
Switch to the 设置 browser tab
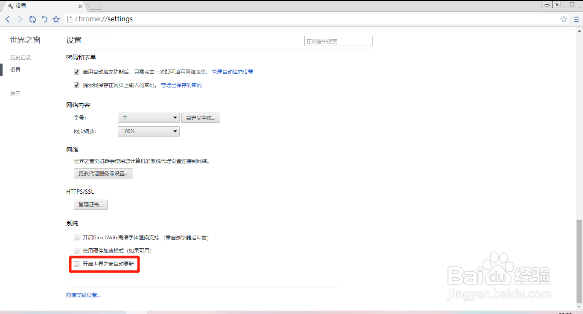pos(44,6)
